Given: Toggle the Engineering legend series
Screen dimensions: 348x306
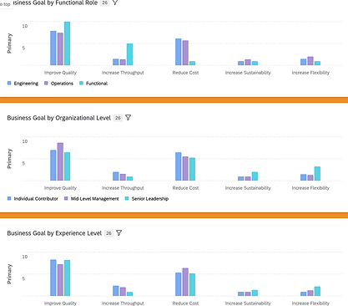Looking at the screenshot, I should tap(23, 84).
